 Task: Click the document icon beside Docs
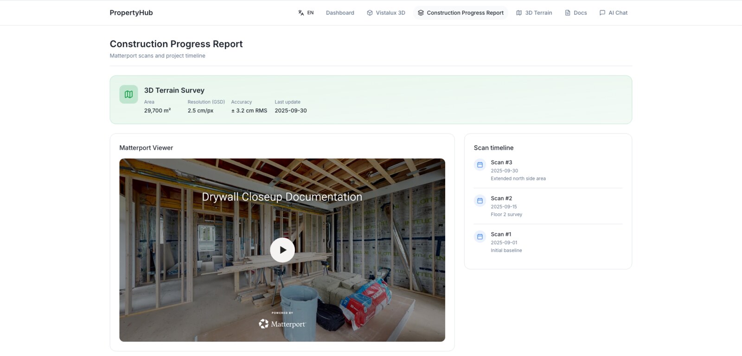point(568,13)
